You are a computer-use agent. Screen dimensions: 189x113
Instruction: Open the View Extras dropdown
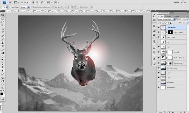click(16, 2)
